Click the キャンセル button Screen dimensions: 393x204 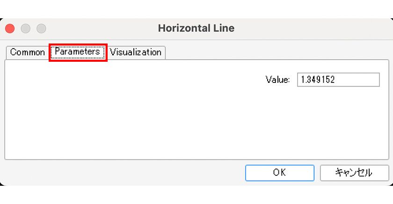click(354, 173)
